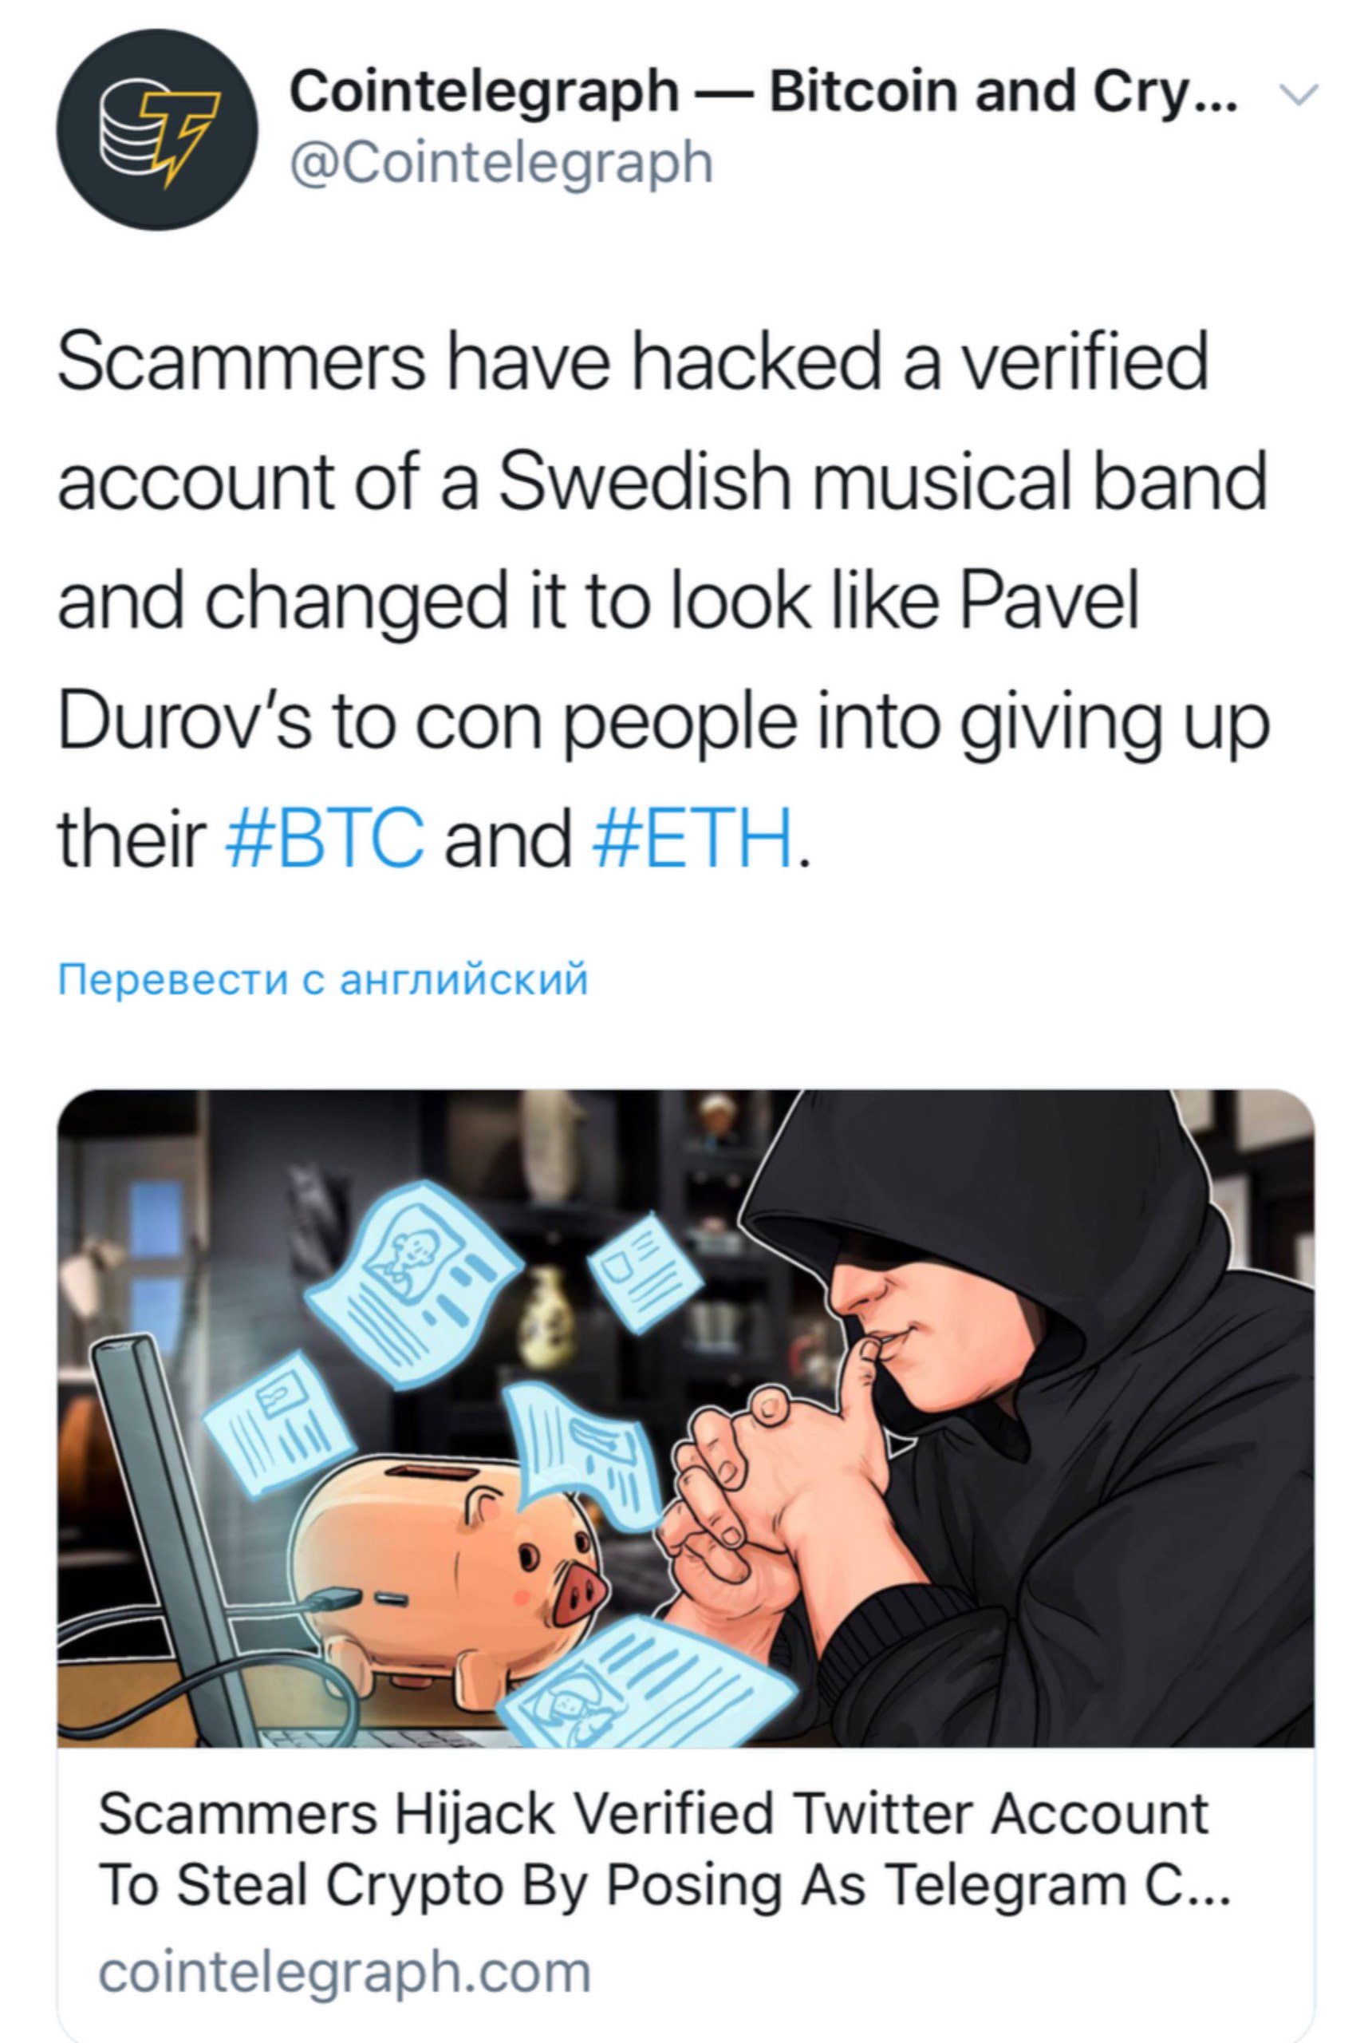
Task: Open the article preview image
Action: coord(686,1420)
